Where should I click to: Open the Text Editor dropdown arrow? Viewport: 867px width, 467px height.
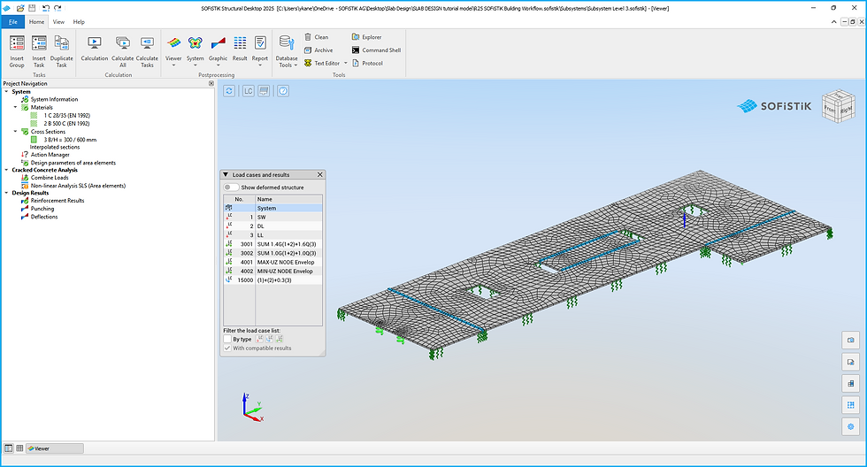coord(346,64)
